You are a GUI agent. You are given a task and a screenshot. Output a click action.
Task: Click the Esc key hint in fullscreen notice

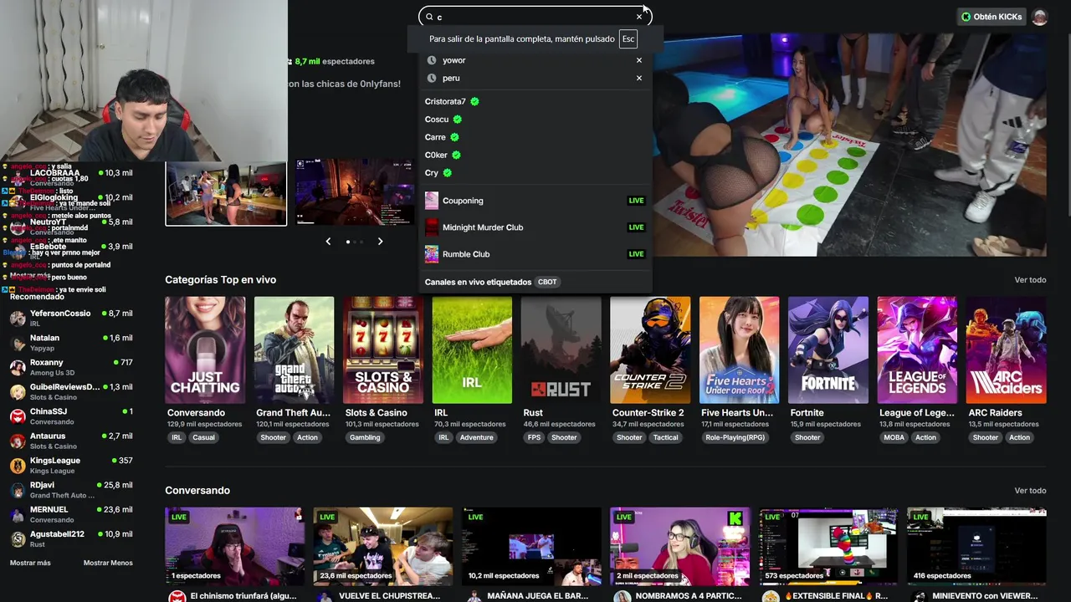(628, 39)
